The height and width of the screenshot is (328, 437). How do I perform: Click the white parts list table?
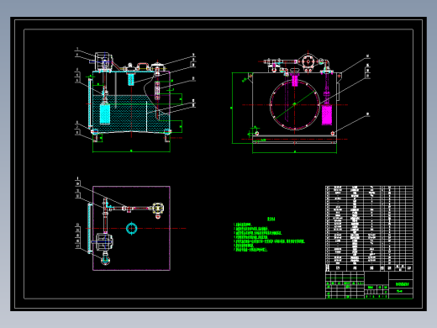[x=369, y=229]
